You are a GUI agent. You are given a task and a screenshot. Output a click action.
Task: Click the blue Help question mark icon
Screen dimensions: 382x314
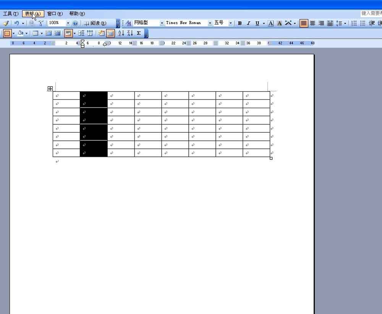point(75,23)
